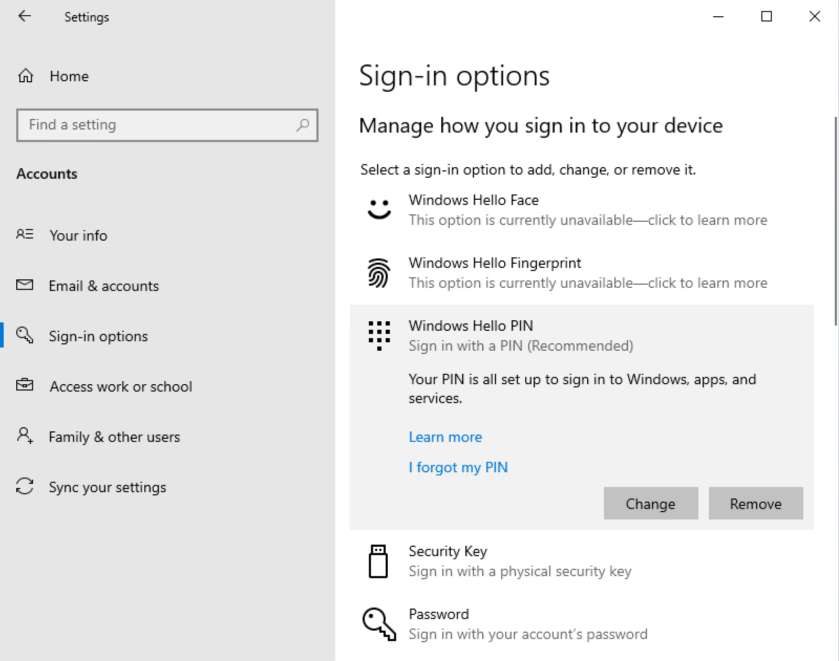The width and height of the screenshot is (839, 661).
Task: Click the Security Key USB icon
Action: point(378,561)
